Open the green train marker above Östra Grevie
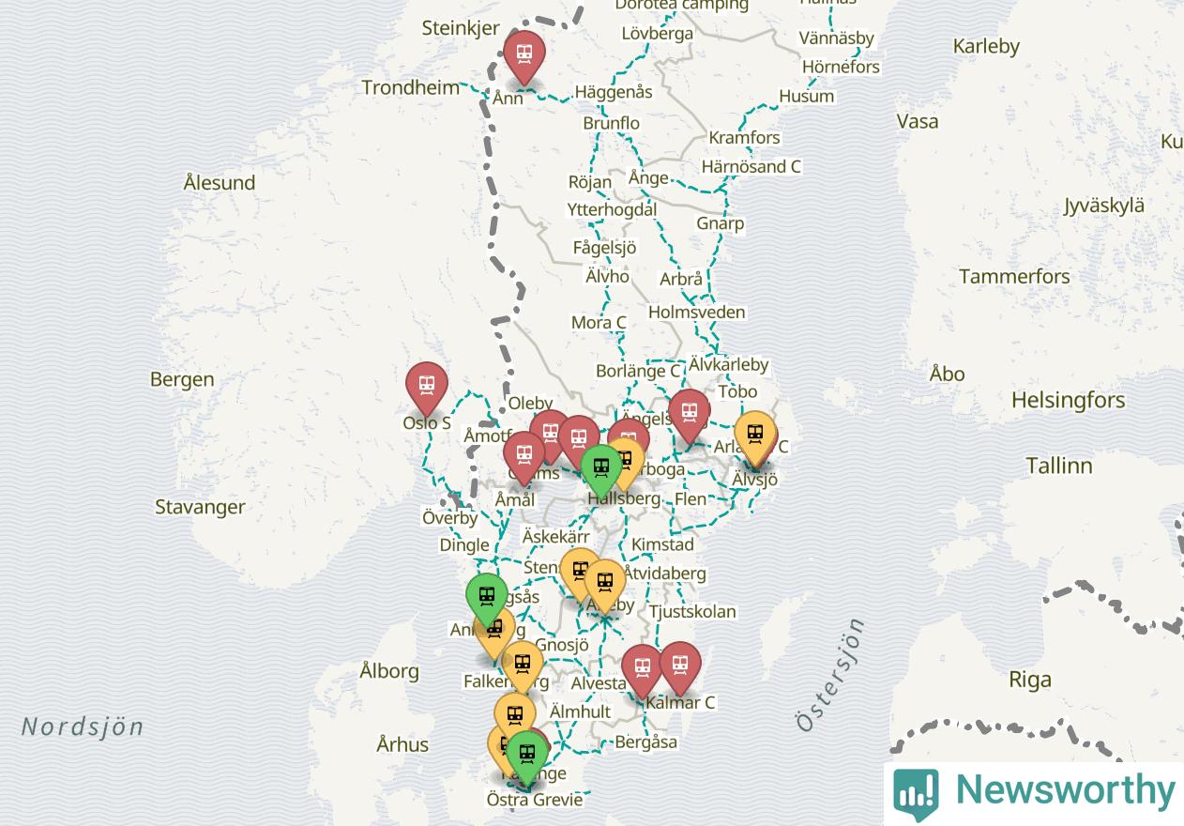This screenshot has width=1184, height=826. pyautogui.click(x=527, y=757)
